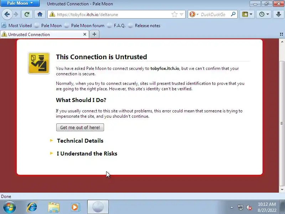The image size is (285, 214).
Task: Open the Downloads arrow button
Action: (279, 14)
